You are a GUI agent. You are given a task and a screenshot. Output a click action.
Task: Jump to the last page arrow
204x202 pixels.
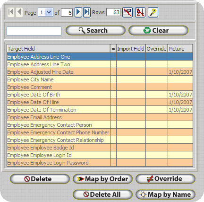pyautogui.click(x=87, y=12)
